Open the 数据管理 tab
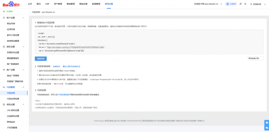The height and width of the screenshot is (132, 269). (96, 4)
